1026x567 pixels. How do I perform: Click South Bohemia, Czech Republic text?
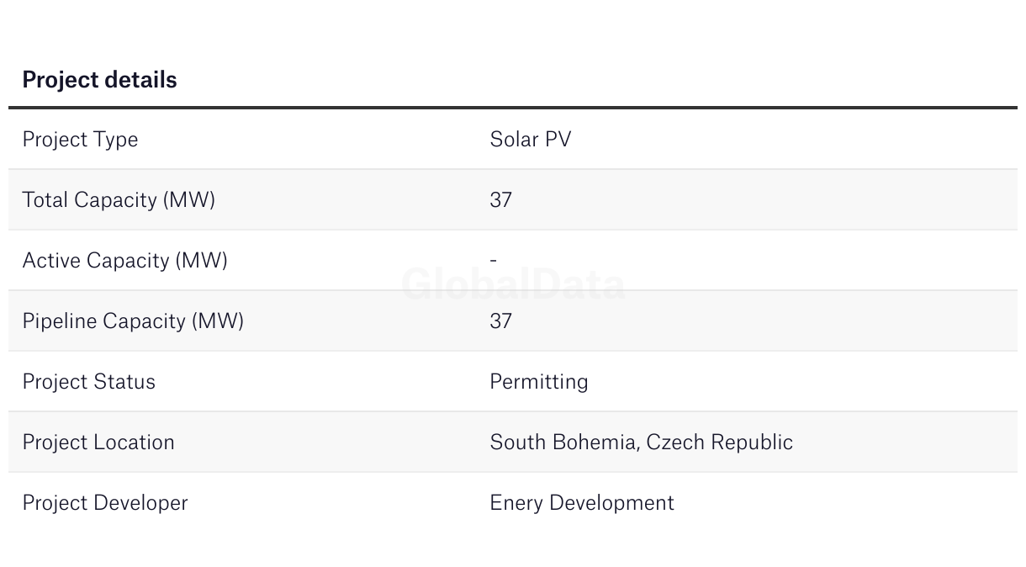(641, 442)
